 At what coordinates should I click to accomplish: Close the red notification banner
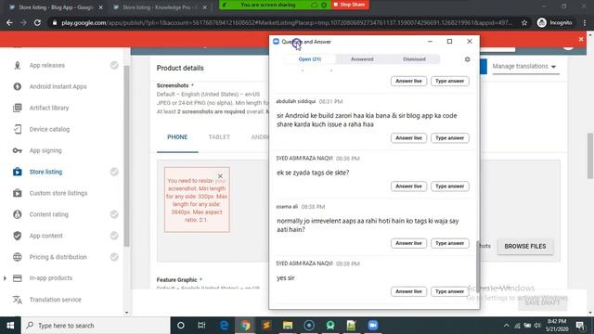click(x=581, y=39)
